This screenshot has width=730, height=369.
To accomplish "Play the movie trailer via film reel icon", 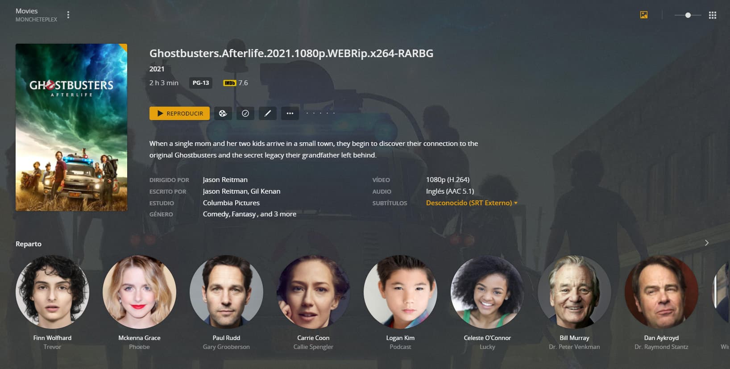I will pos(223,113).
